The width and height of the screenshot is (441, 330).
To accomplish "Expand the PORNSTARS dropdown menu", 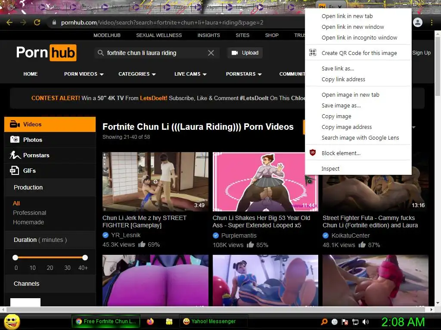I will tap(244, 74).
